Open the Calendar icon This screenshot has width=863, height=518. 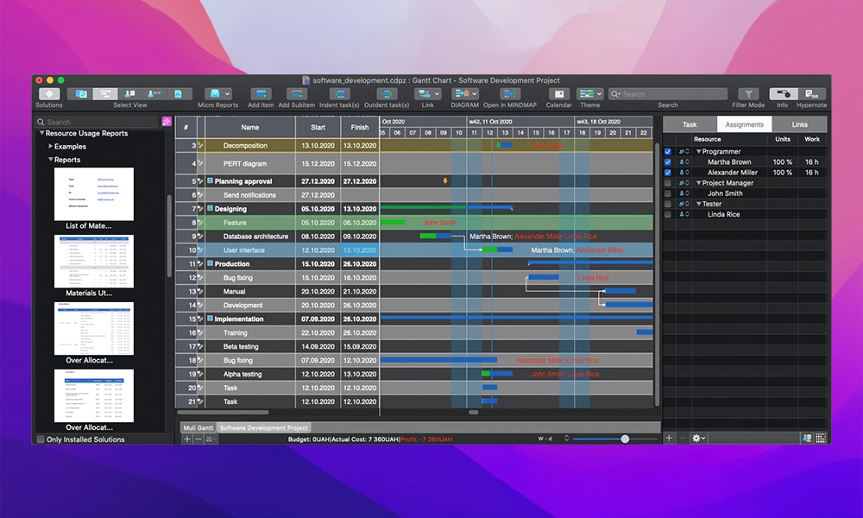coord(558,94)
